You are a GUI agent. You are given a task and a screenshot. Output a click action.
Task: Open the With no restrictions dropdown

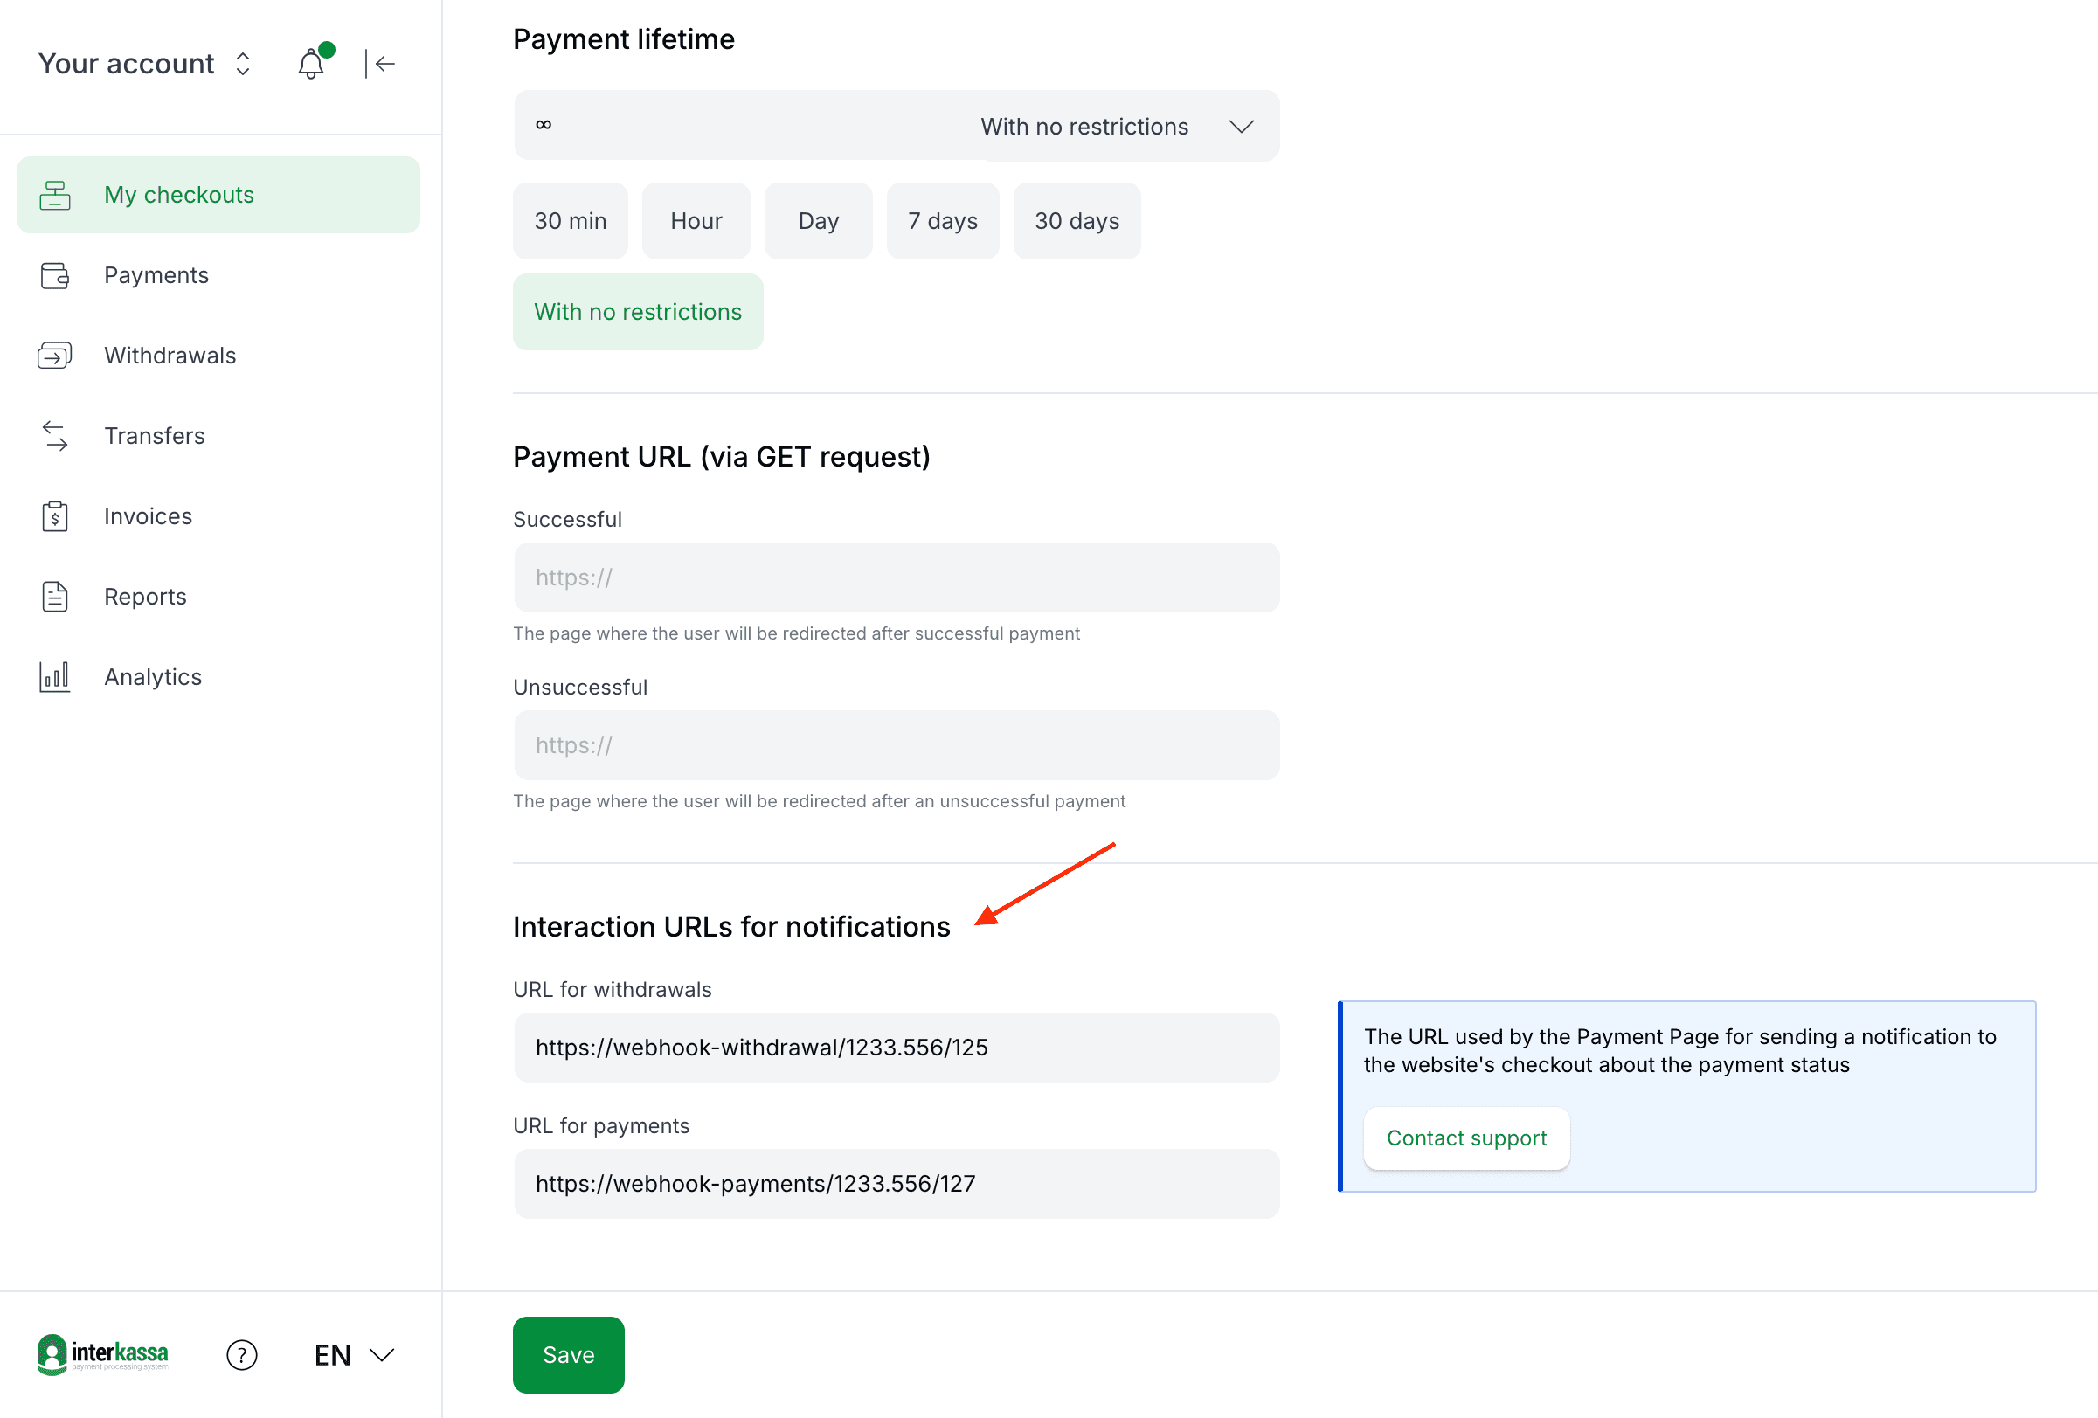1241,126
